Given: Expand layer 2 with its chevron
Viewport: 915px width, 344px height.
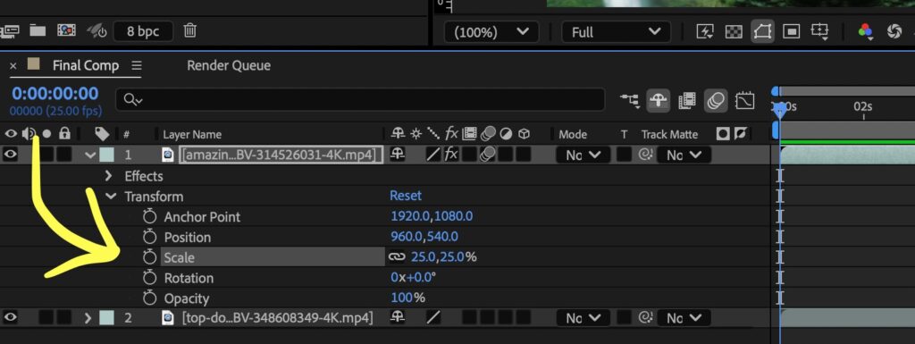Looking at the screenshot, I should [x=88, y=318].
